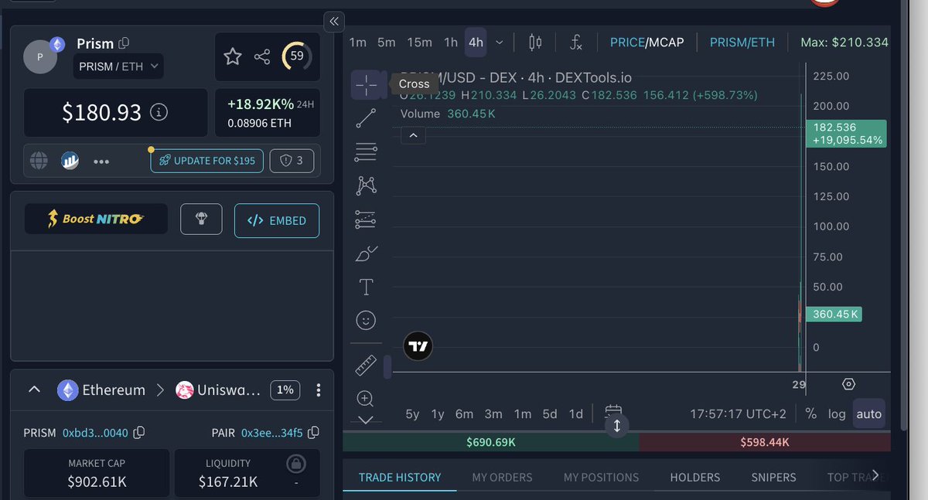Click the chart resize vertical handle

(617, 426)
